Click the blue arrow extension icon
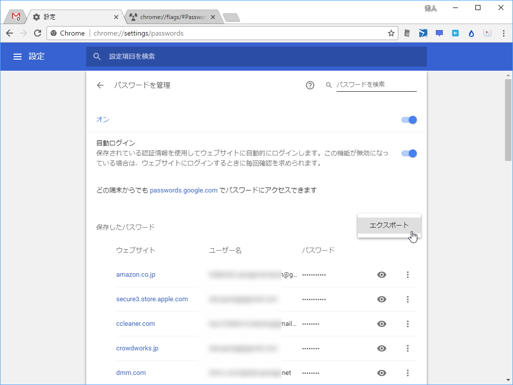The width and height of the screenshot is (513, 385). (x=423, y=33)
